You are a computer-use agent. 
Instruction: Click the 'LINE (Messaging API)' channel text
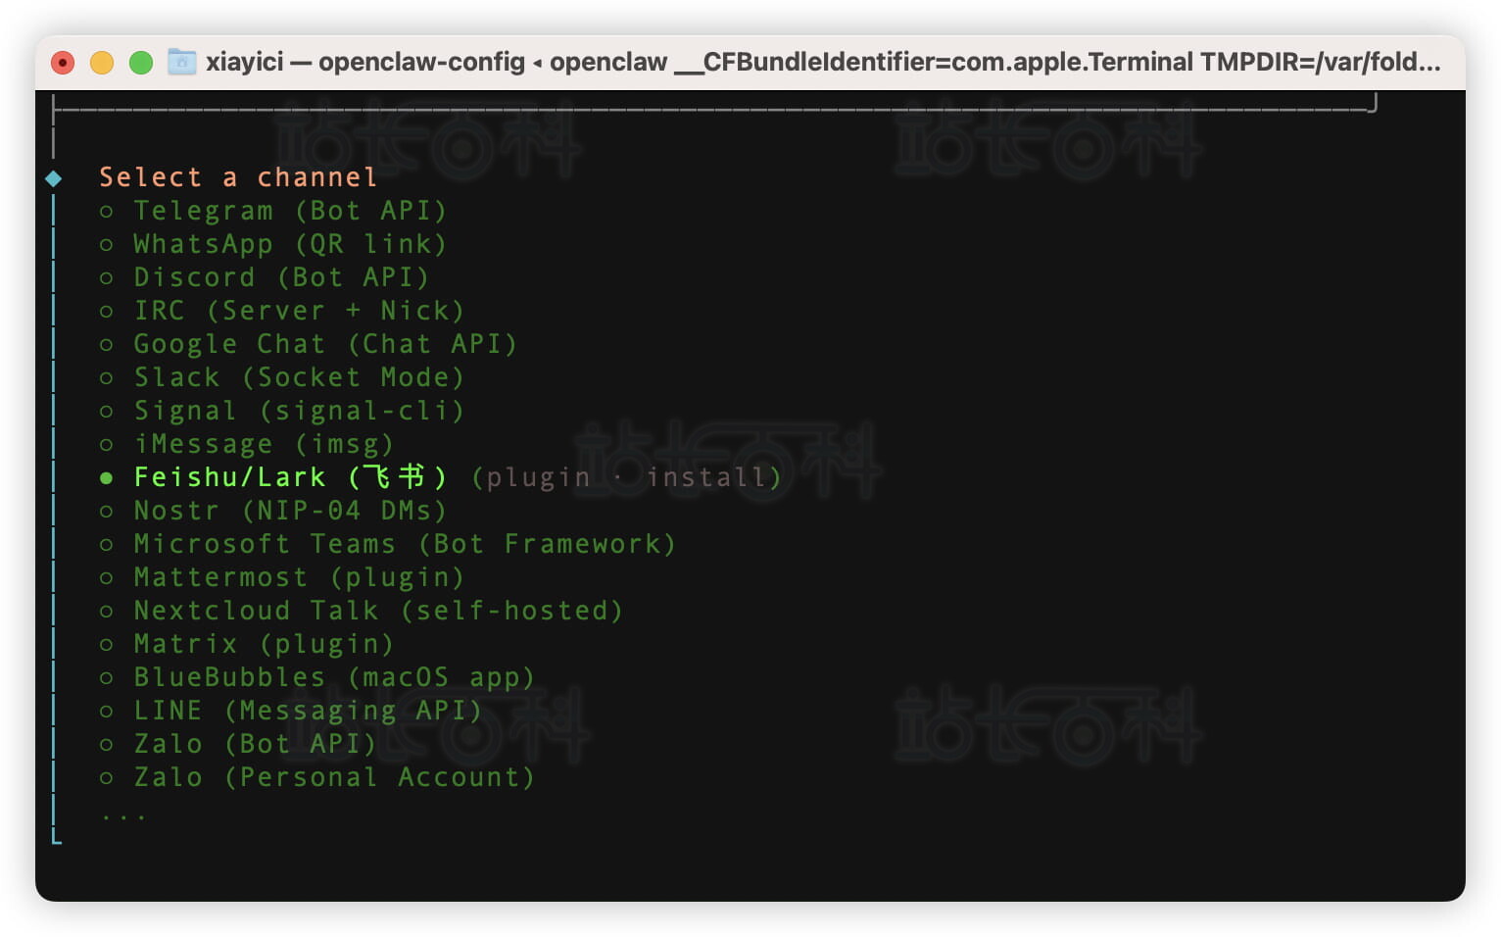point(308,711)
